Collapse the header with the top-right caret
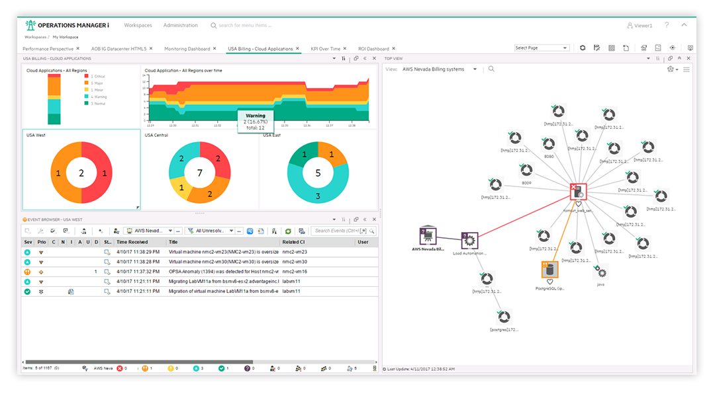 (684, 25)
